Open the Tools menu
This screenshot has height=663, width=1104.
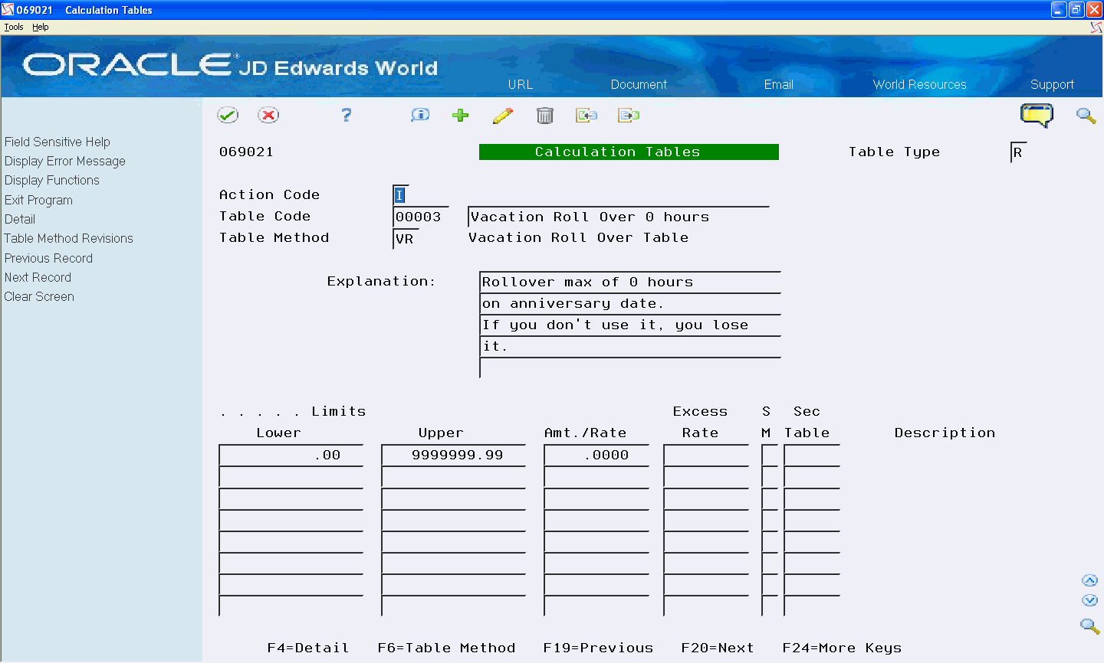13,26
